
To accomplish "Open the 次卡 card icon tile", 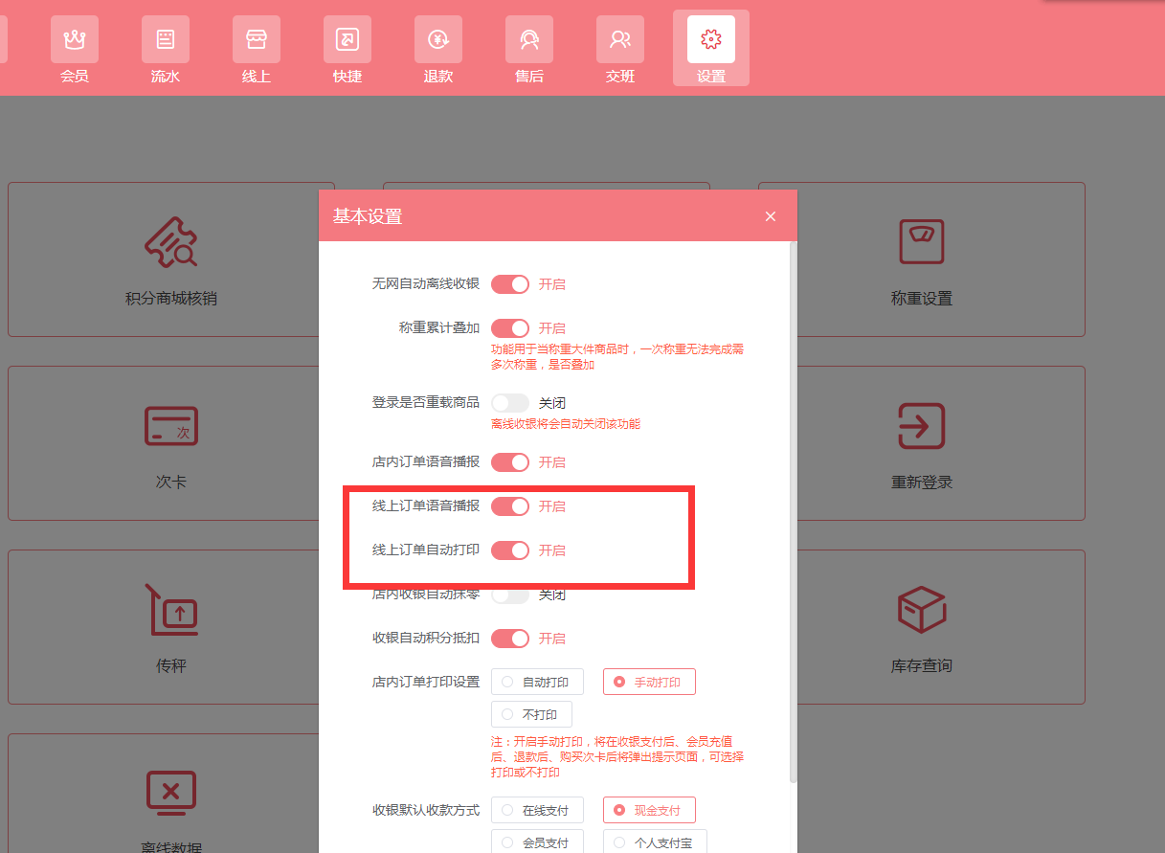I will [171, 426].
